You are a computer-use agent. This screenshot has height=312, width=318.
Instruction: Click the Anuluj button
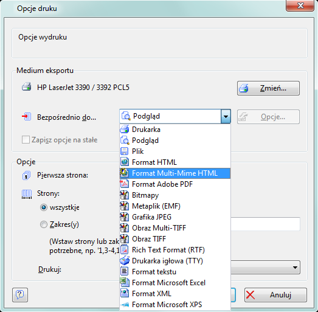275,295
